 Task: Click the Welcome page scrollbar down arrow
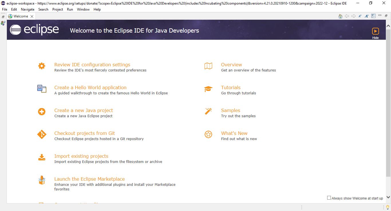click(x=388, y=197)
